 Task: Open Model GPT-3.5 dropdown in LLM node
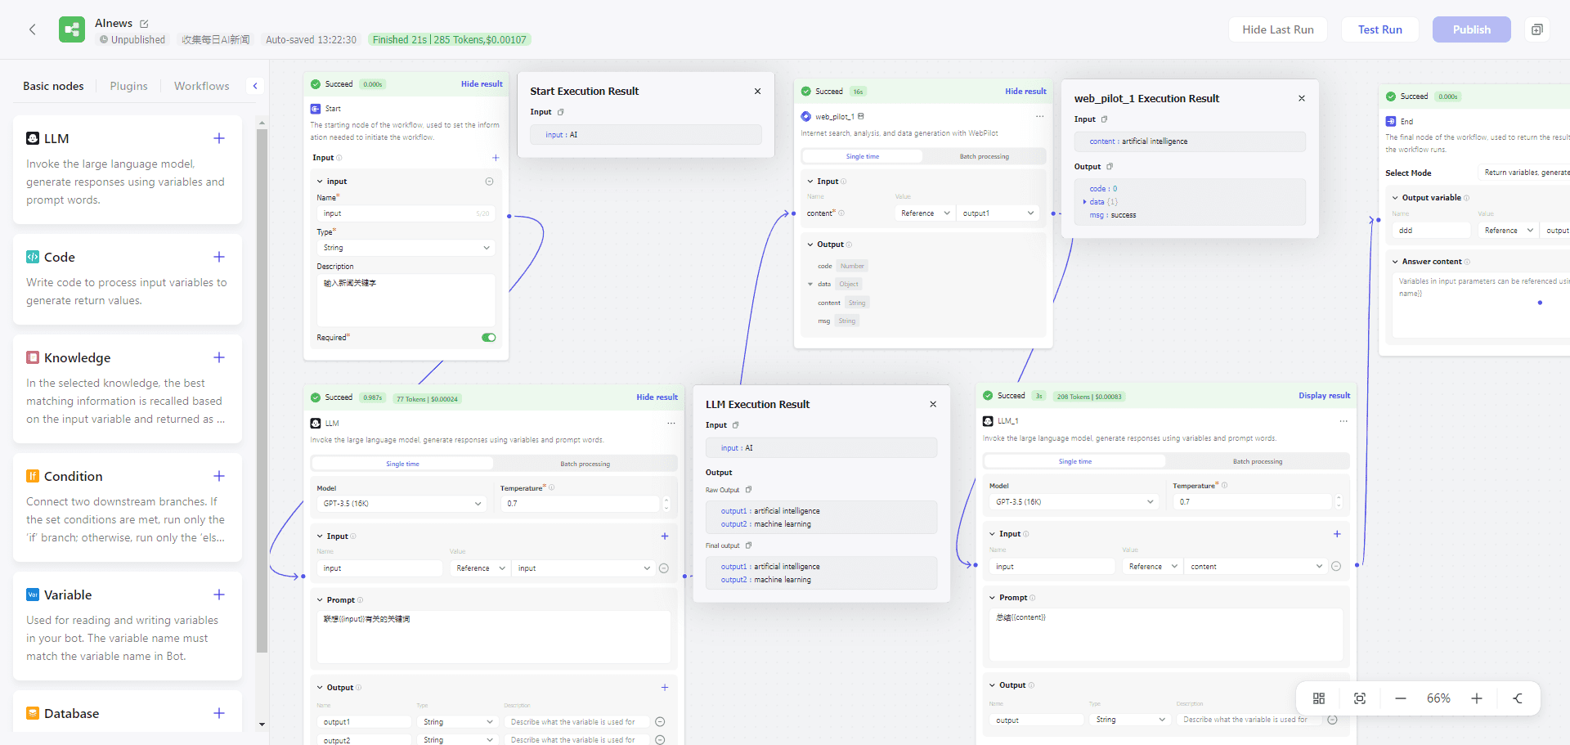coord(402,504)
